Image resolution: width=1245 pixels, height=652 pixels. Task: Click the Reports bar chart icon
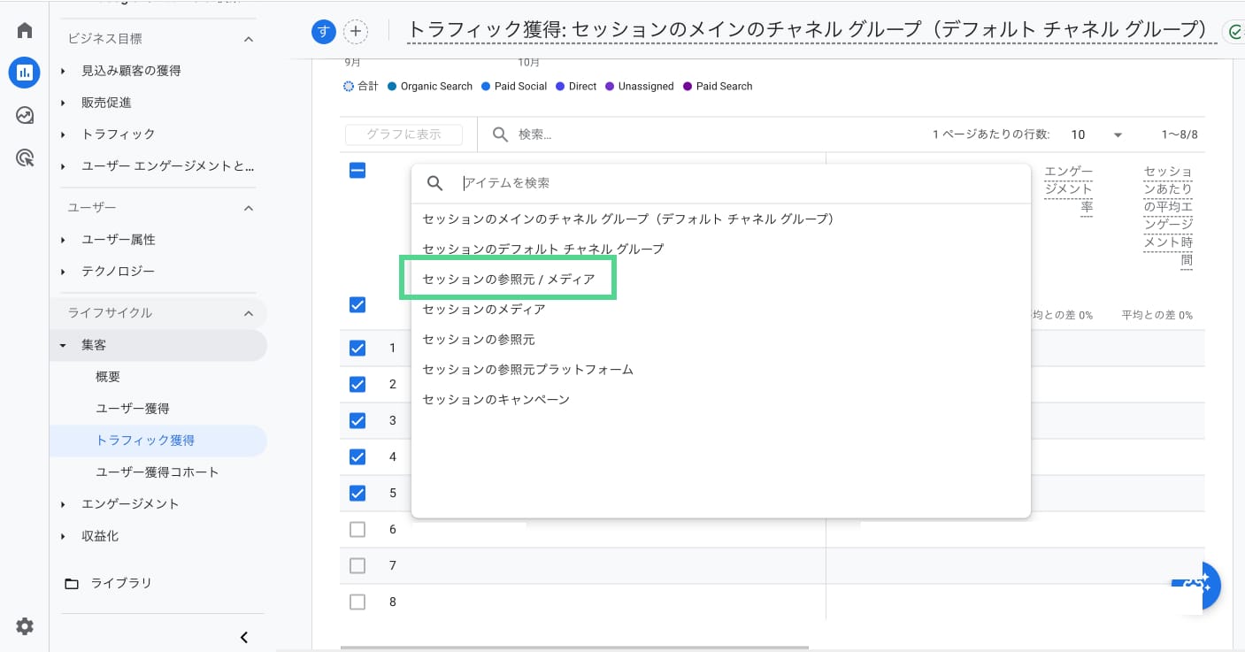tap(25, 73)
